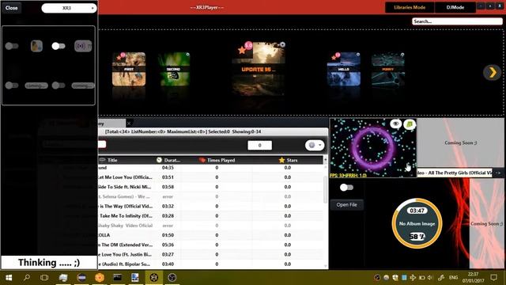This screenshot has width=506, height=285.
Task: Click the purple speaker icon in side panel
Action: click(82, 46)
